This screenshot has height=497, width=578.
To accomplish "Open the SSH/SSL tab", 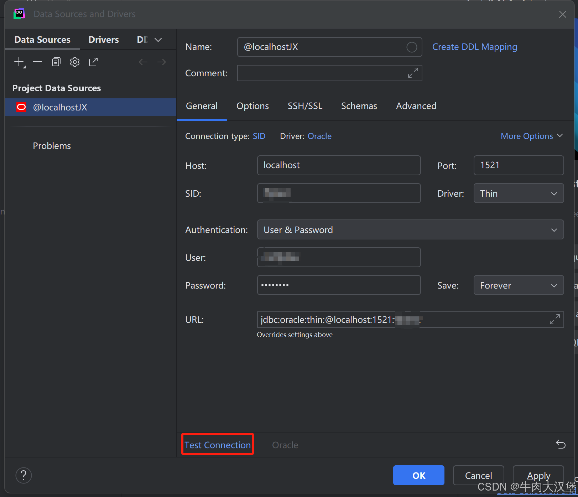I will 305,106.
